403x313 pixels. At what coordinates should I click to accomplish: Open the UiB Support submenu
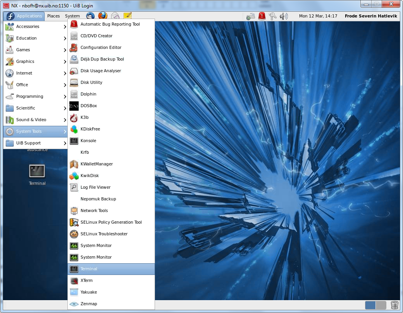click(x=36, y=143)
